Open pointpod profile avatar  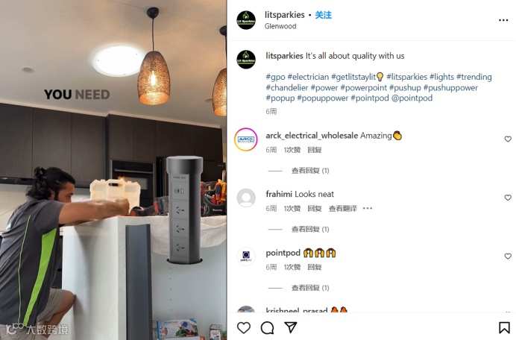[246, 256]
